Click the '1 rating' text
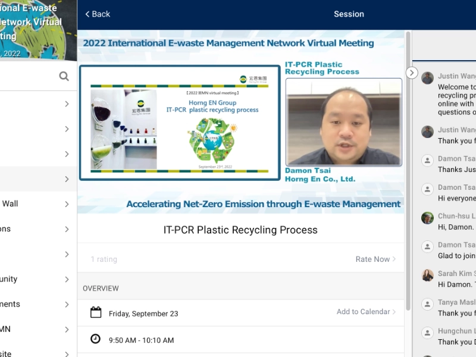Viewport: 476px width, 357px height. tap(104, 259)
